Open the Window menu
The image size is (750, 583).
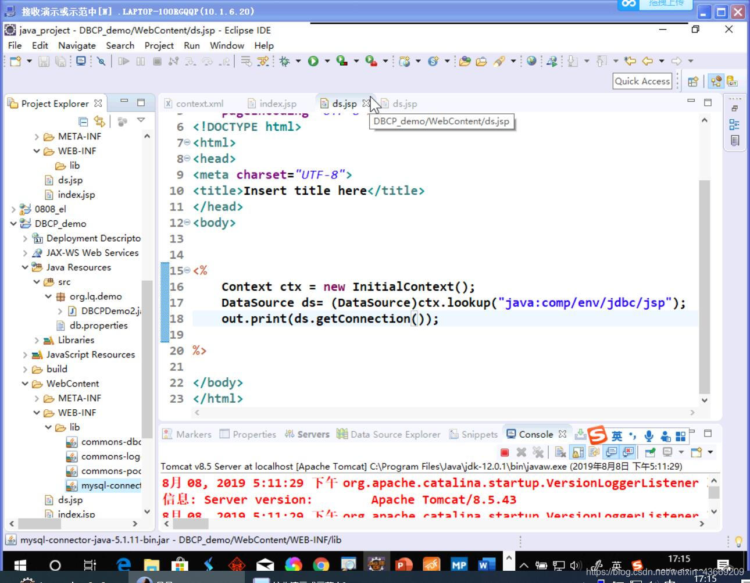227,45
